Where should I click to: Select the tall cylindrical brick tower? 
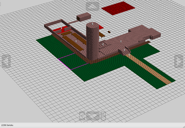click(x=92, y=41)
